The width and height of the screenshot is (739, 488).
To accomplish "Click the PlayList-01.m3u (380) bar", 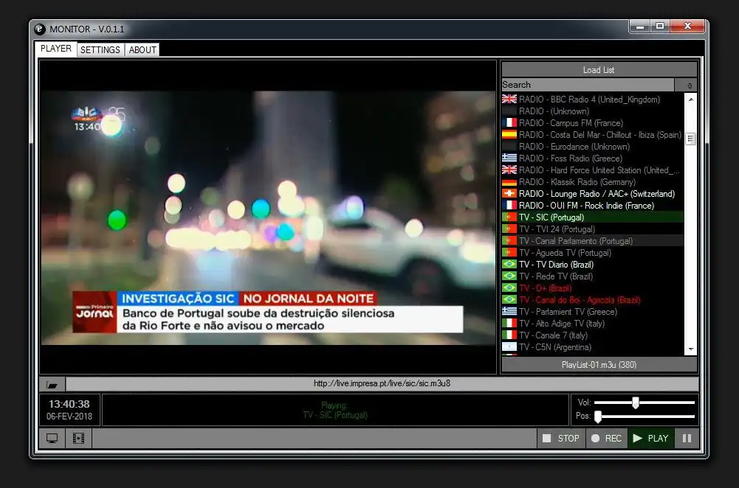I will [x=599, y=365].
